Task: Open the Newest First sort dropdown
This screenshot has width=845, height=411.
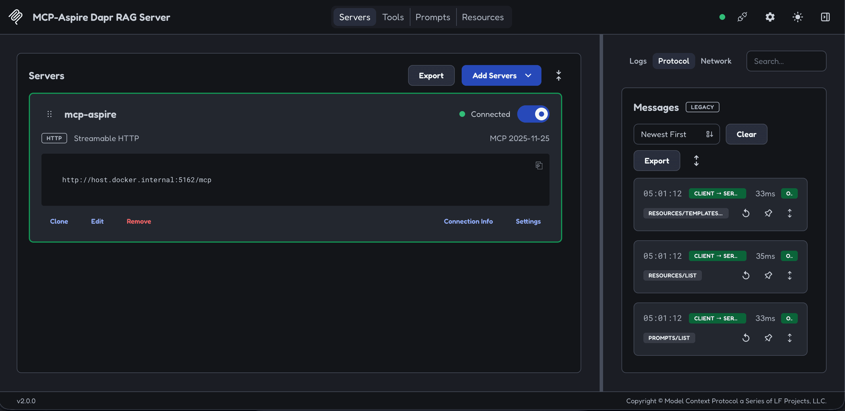Action: pyautogui.click(x=677, y=134)
